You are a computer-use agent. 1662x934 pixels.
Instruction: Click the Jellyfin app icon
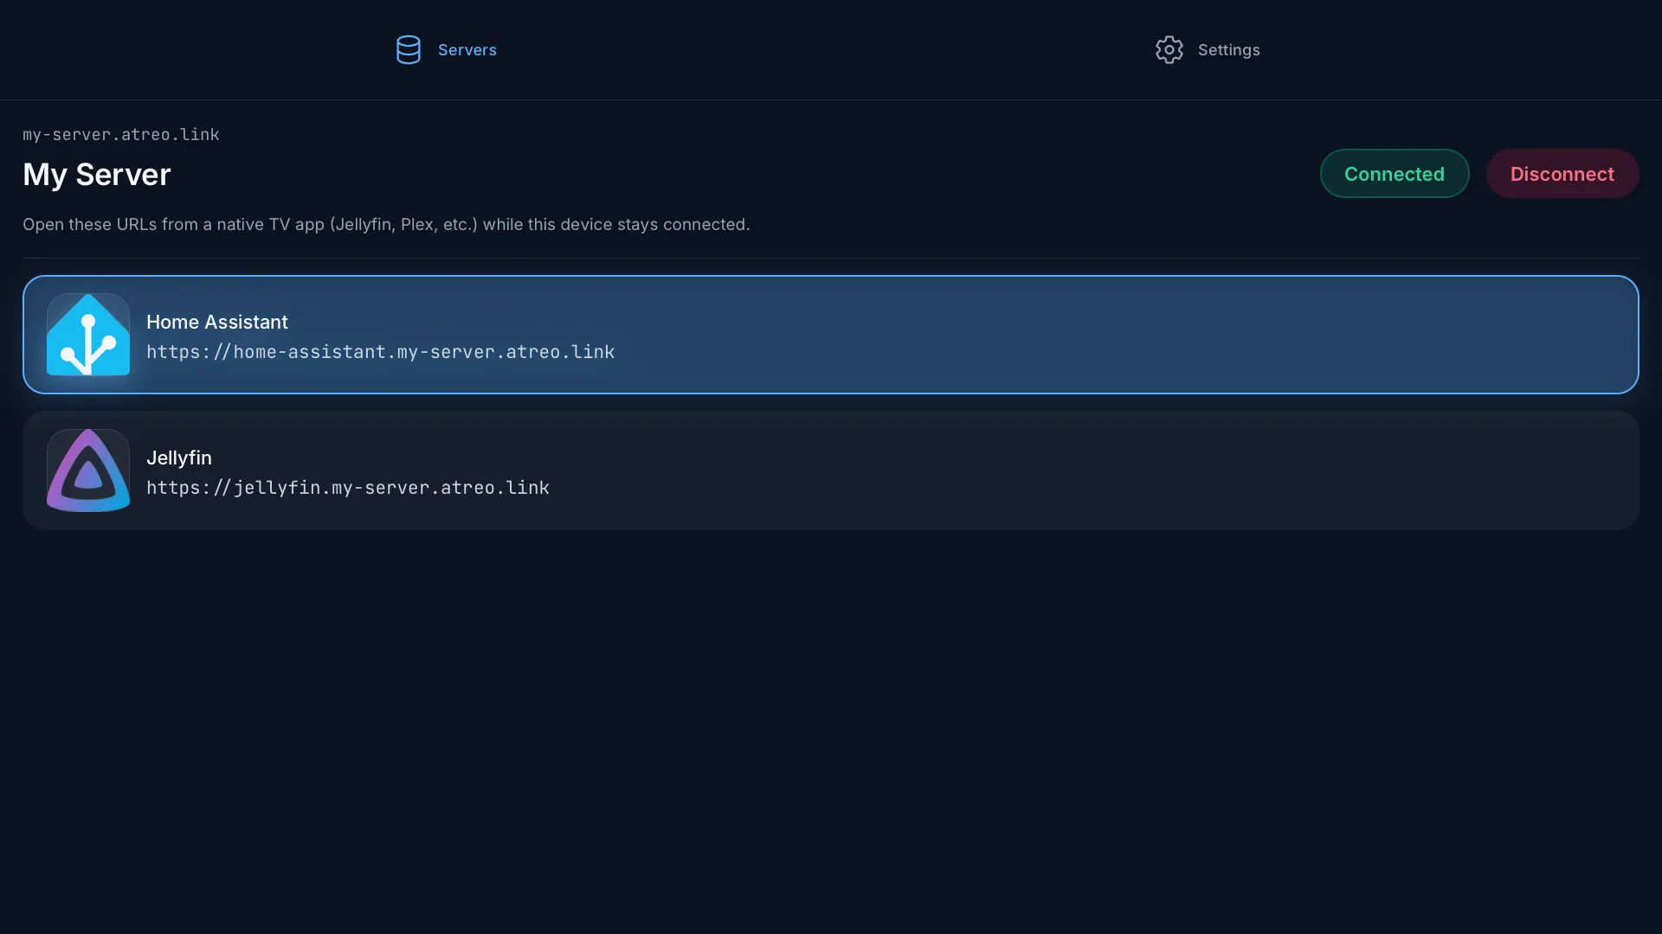pos(88,470)
